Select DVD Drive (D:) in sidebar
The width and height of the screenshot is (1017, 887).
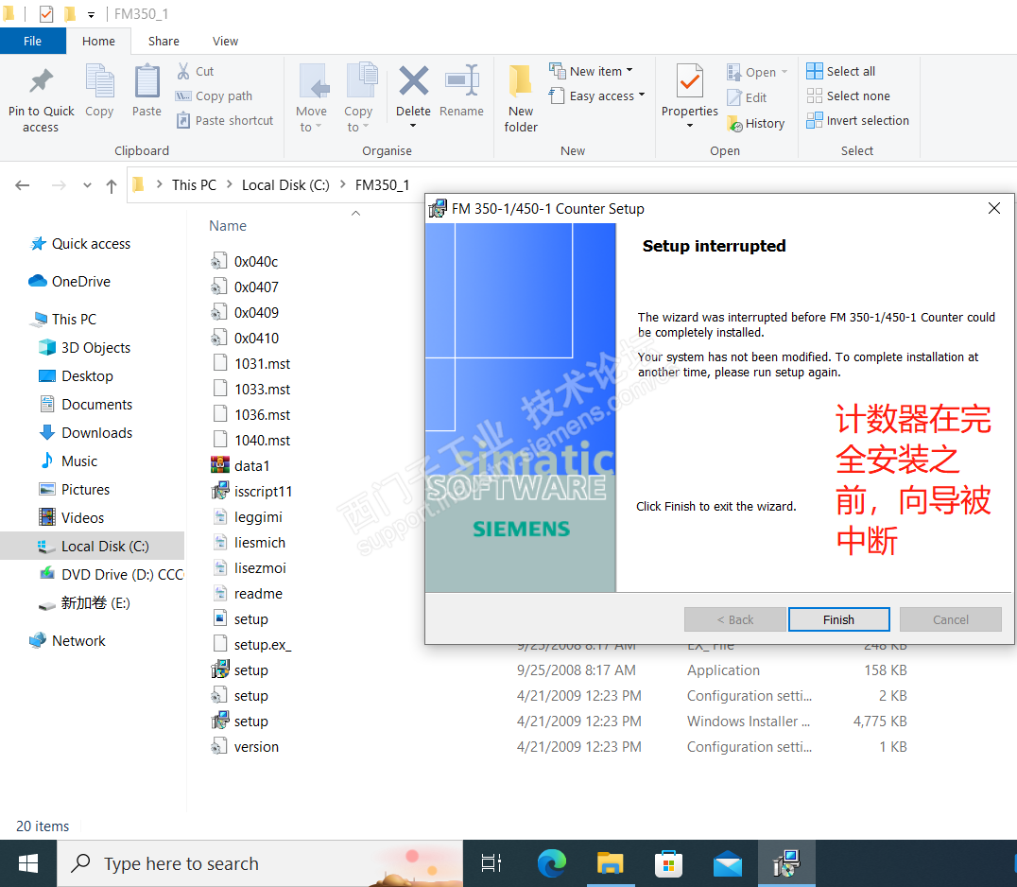(x=111, y=575)
